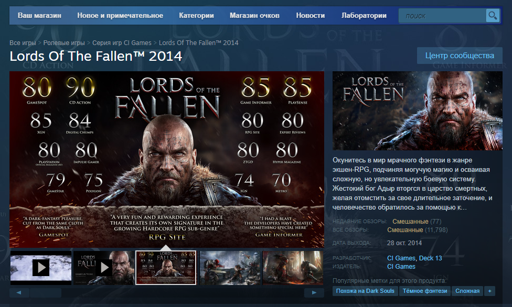Play the first snowy video thumbnail

click(x=41, y=268)
